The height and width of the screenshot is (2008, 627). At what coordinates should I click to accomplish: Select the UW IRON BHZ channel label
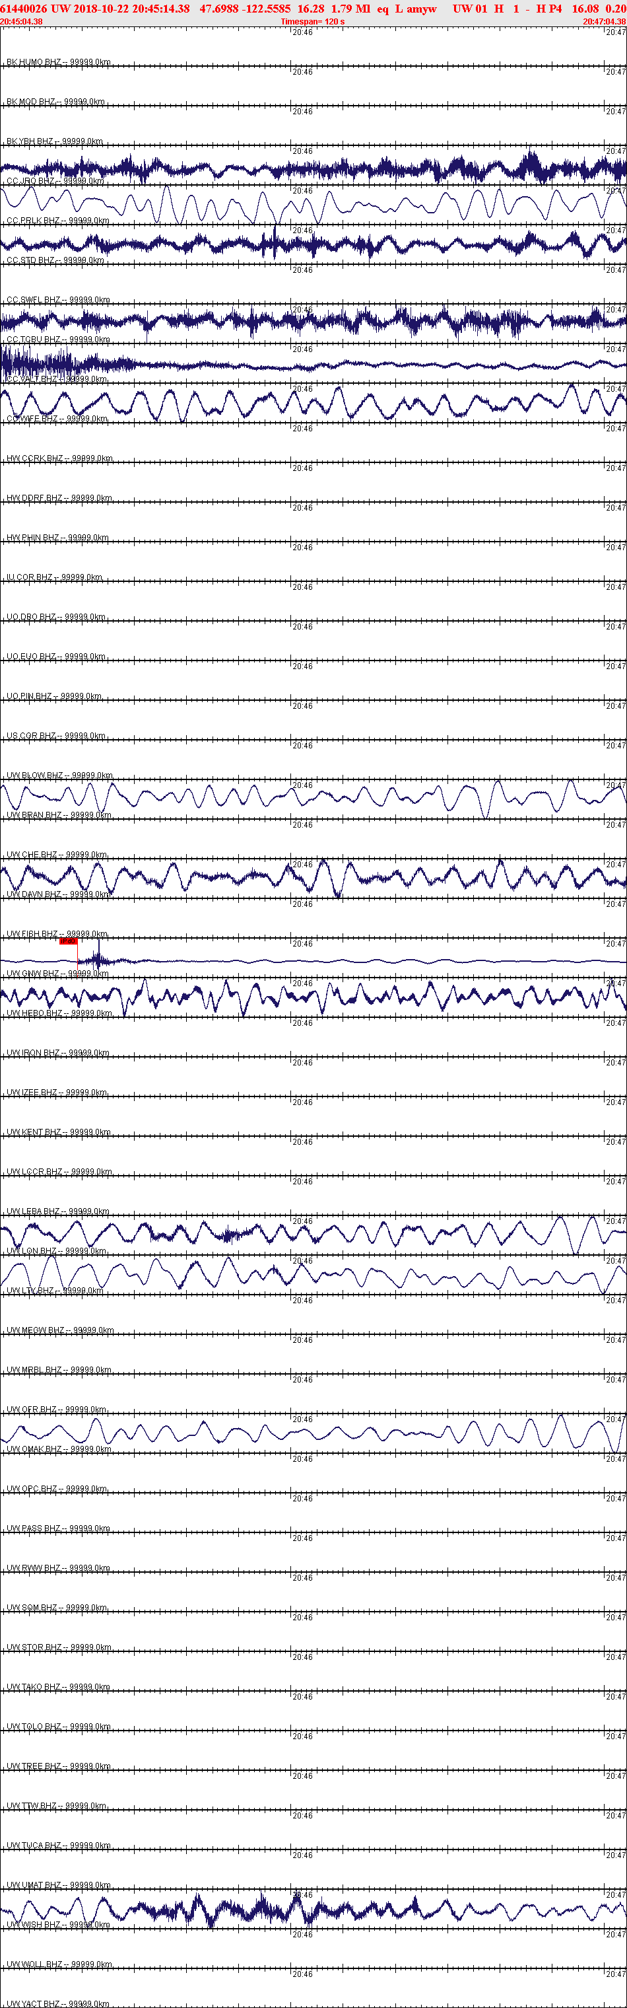59,1052
